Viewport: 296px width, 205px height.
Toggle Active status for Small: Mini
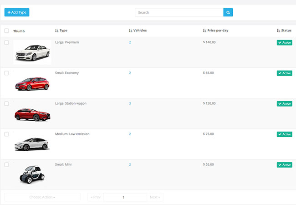(285, 165)
